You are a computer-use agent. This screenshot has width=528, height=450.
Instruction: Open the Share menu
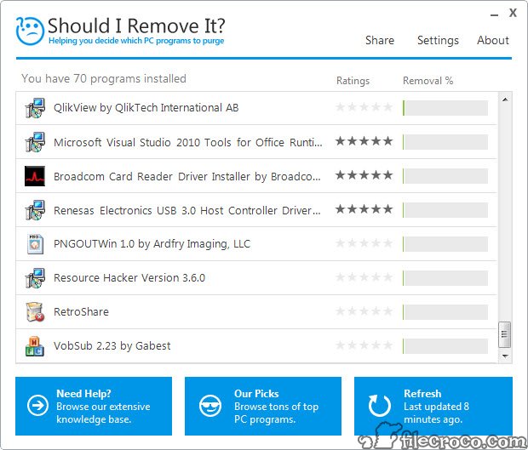380,40
